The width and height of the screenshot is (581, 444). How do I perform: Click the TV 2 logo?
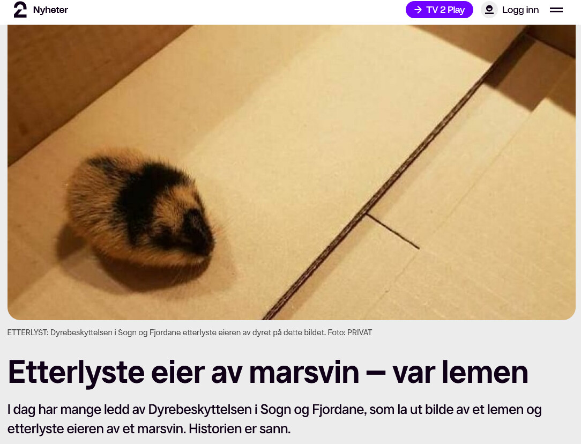(x=20, y=10)
